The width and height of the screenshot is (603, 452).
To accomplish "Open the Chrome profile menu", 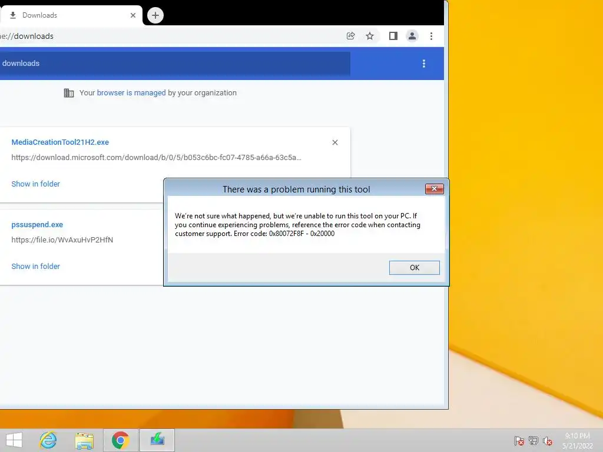I will (x=412, y=36).
